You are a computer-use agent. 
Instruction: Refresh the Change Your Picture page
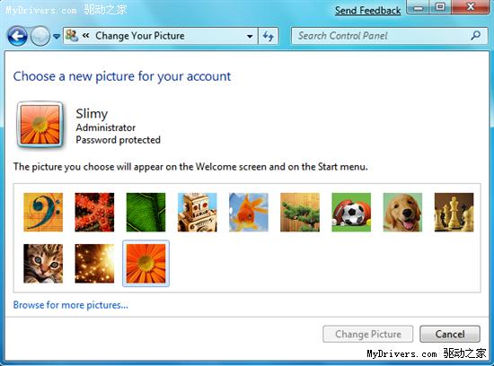click(269, 36)
